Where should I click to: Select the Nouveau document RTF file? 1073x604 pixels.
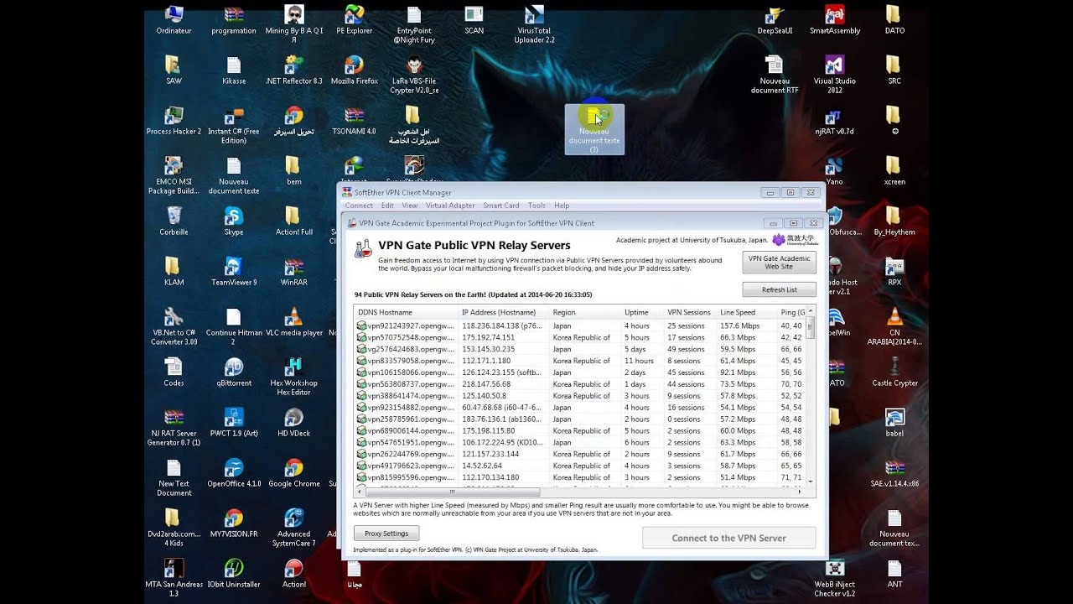coord(774,75)
